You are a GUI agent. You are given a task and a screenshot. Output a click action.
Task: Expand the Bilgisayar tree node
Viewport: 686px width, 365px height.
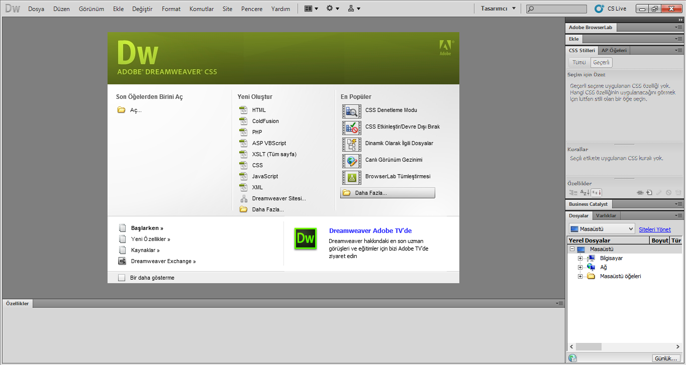pyautogui.click(x=580, y=258)
